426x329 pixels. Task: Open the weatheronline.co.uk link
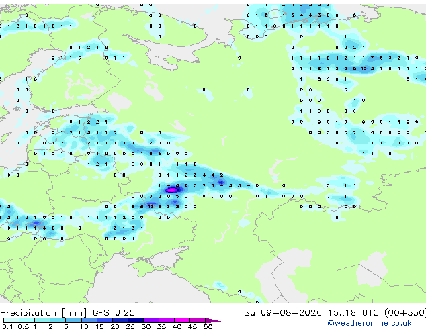[370, 323]
